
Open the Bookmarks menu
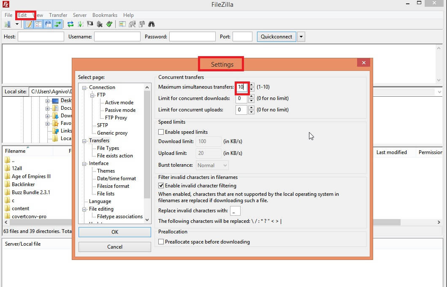[106, 15]
